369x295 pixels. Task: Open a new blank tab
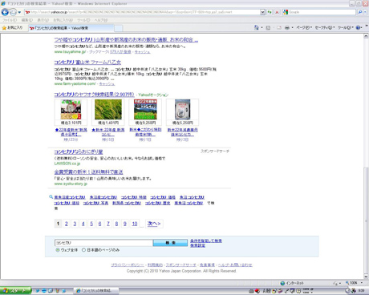point(119,28)
